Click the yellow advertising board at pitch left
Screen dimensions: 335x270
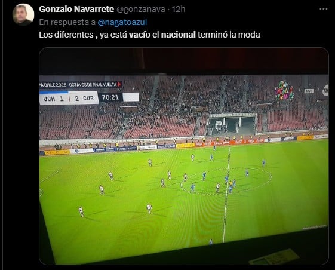click(x=57, y=152)
